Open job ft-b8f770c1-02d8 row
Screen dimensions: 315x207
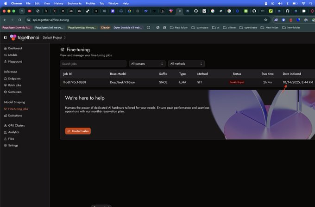(x=187, y=82)
